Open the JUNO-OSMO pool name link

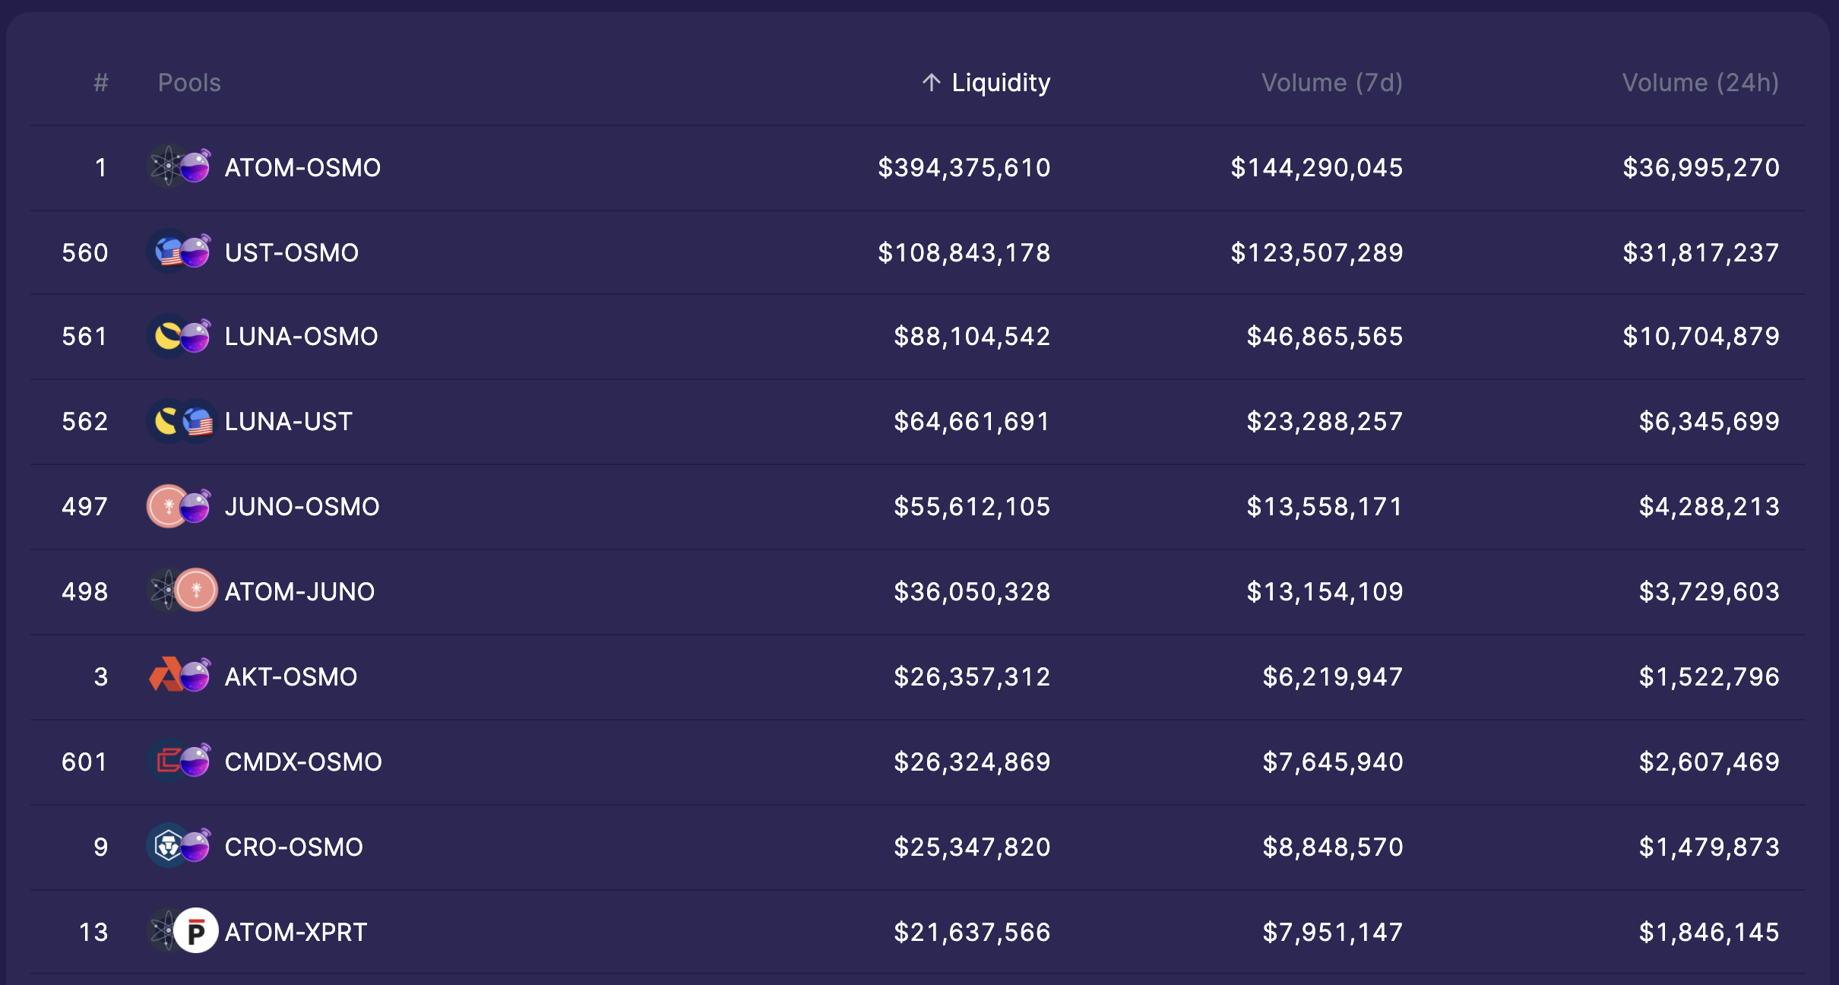click(x=302, y=506)
